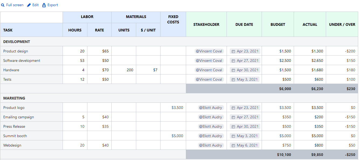Open the Full screen view link
Image resolution: width=359 pixels, height=160 pixels.
click(15, 5)
